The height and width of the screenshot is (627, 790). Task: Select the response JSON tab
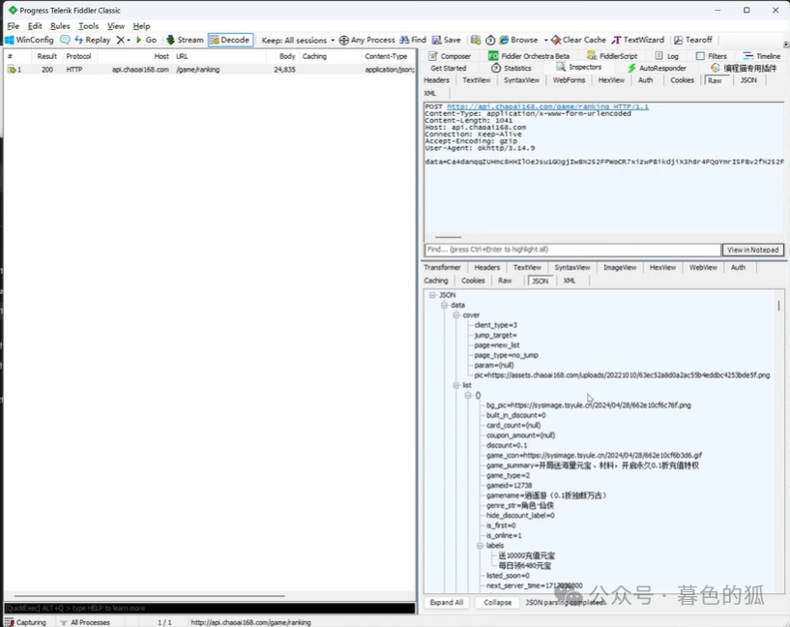pos(541,281)
